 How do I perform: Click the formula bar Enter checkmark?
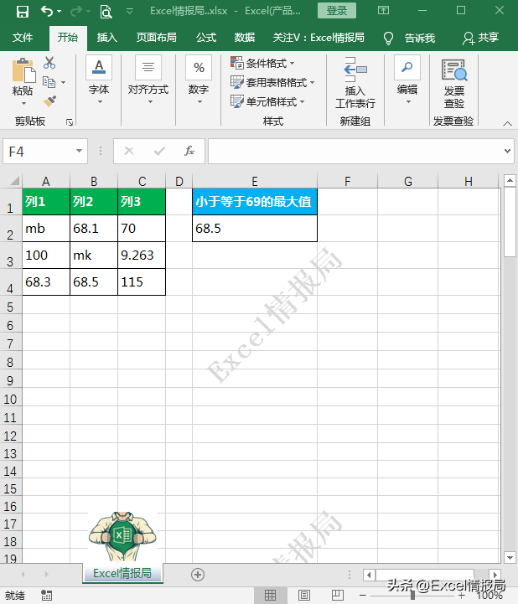click(x=159, y=151)
